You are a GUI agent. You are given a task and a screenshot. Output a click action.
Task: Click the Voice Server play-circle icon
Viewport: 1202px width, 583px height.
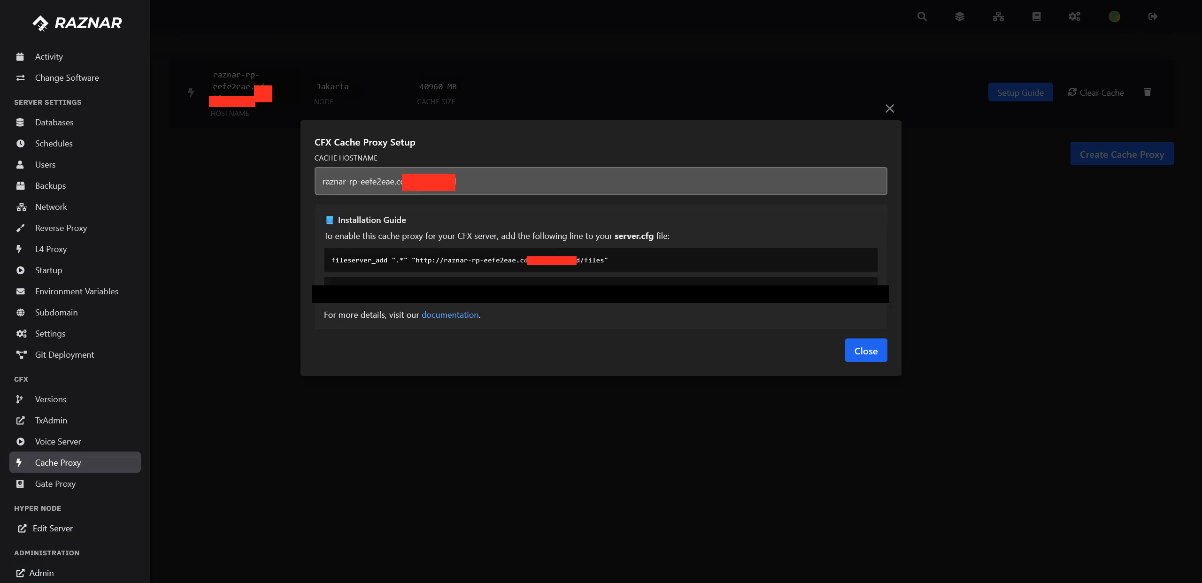point(20,441)
